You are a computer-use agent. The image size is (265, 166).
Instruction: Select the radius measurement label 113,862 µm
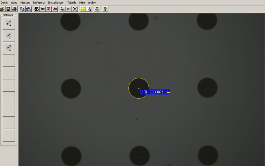[155, 92]
